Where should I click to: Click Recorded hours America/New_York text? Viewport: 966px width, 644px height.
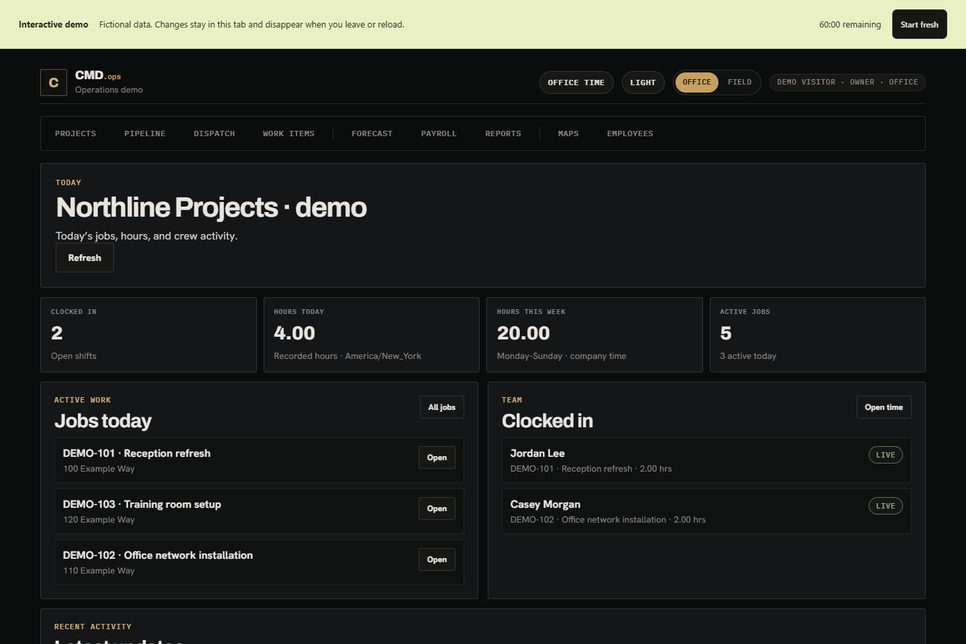[x=347, y=356]
